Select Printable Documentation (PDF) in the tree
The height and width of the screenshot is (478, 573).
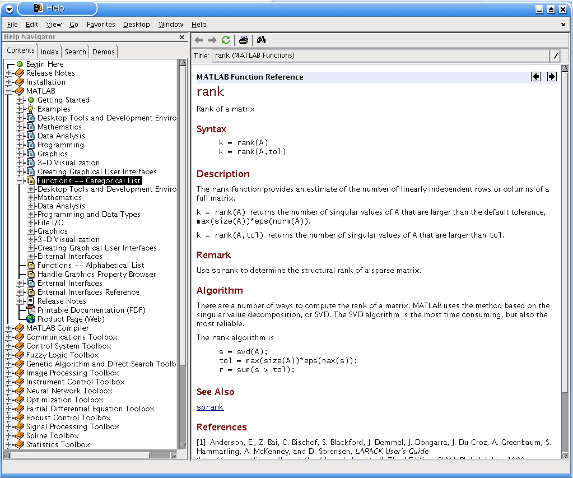click(x=91, y=310)
